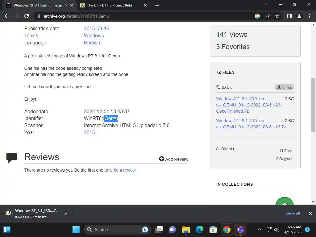Open publication date 2015-09-16 link
Image resolution: width=316 pixels, height=237 pixels.
pyautogui.click(x=96, y=28)
